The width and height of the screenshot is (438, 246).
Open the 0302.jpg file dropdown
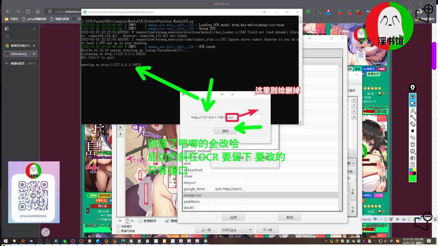point(237,230)
